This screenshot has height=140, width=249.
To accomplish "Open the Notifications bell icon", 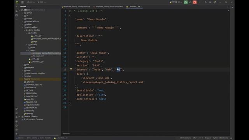I will [x=232, y=7].
